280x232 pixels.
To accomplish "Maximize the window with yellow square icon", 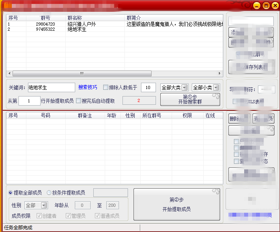I will click(x=266, y=6).
